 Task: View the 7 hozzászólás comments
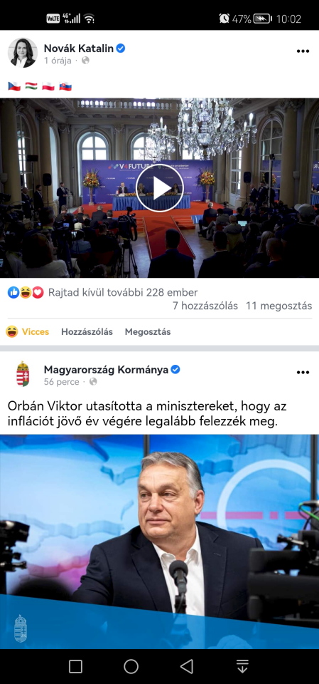[x=205, y=306]
